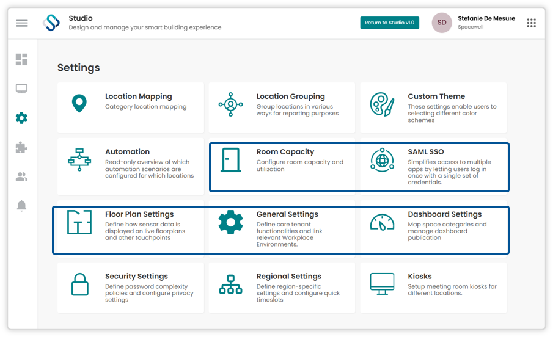This screenshot has width=553, height=337.
Task: Open SAML SSO title
Action: point(426,151)
